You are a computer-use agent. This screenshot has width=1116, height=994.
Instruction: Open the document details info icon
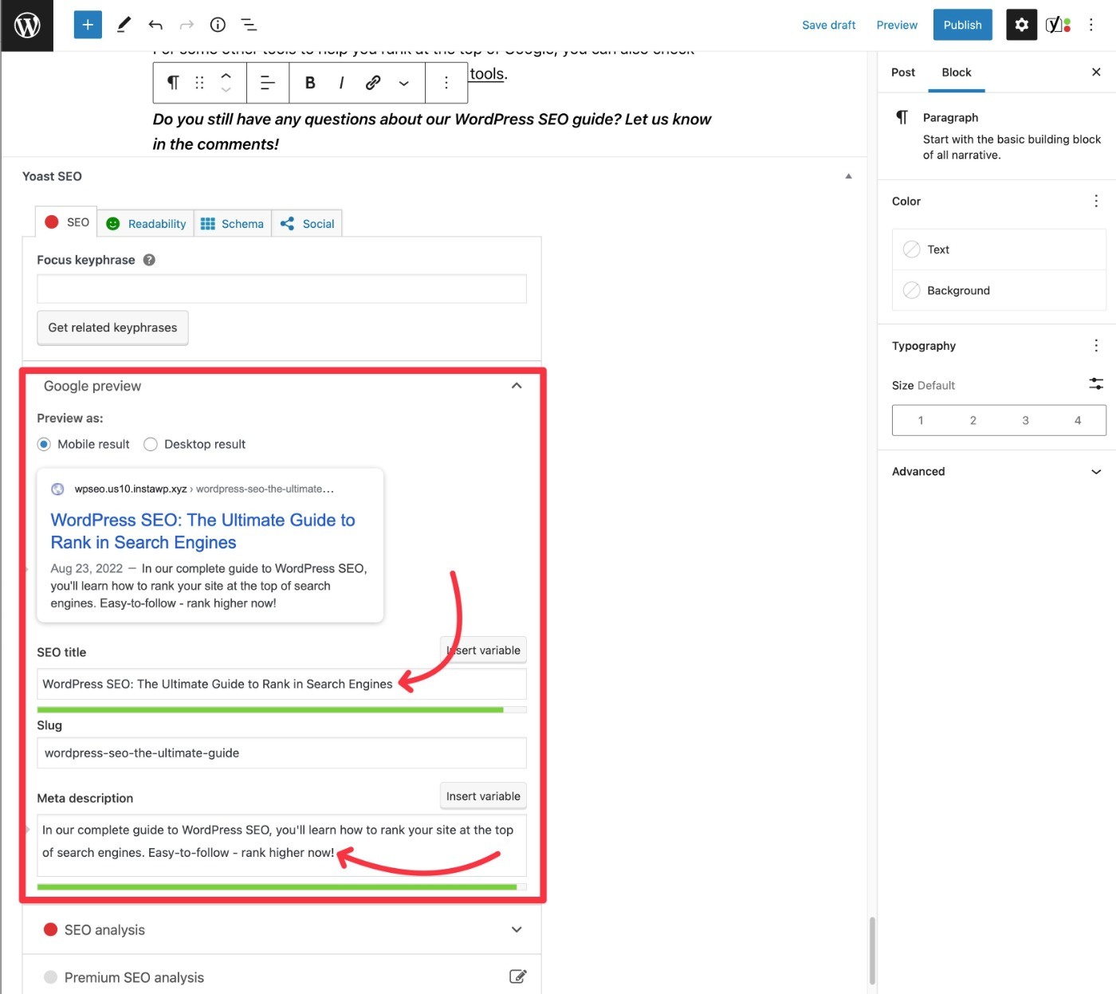tap(218, 25)
